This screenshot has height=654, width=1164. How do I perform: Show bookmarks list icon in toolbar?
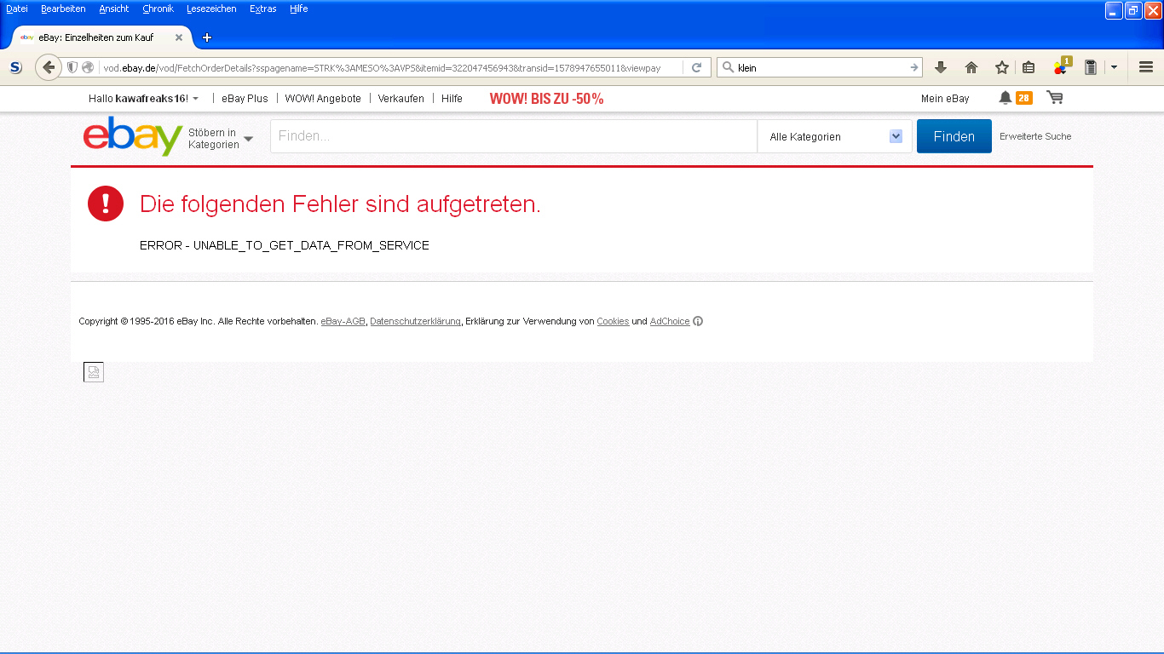click(1029, 67)
